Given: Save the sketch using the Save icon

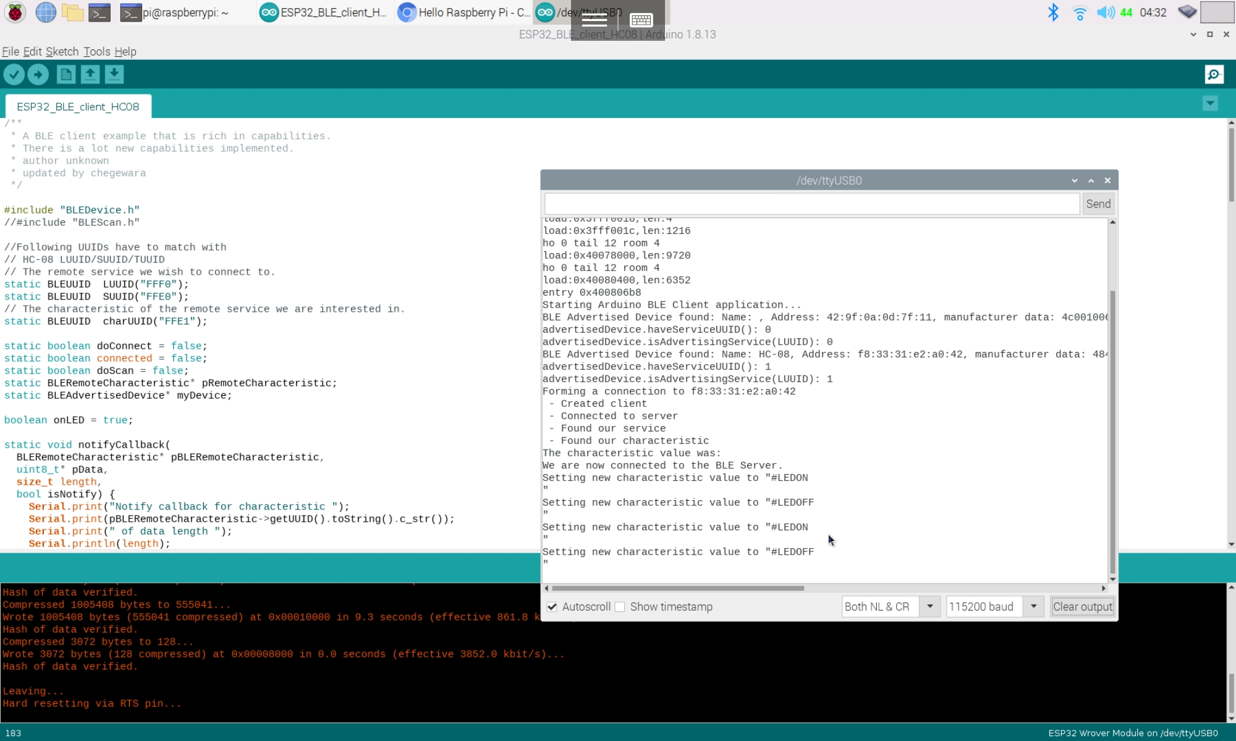Looking at the screenshot, I should [114, 74].
